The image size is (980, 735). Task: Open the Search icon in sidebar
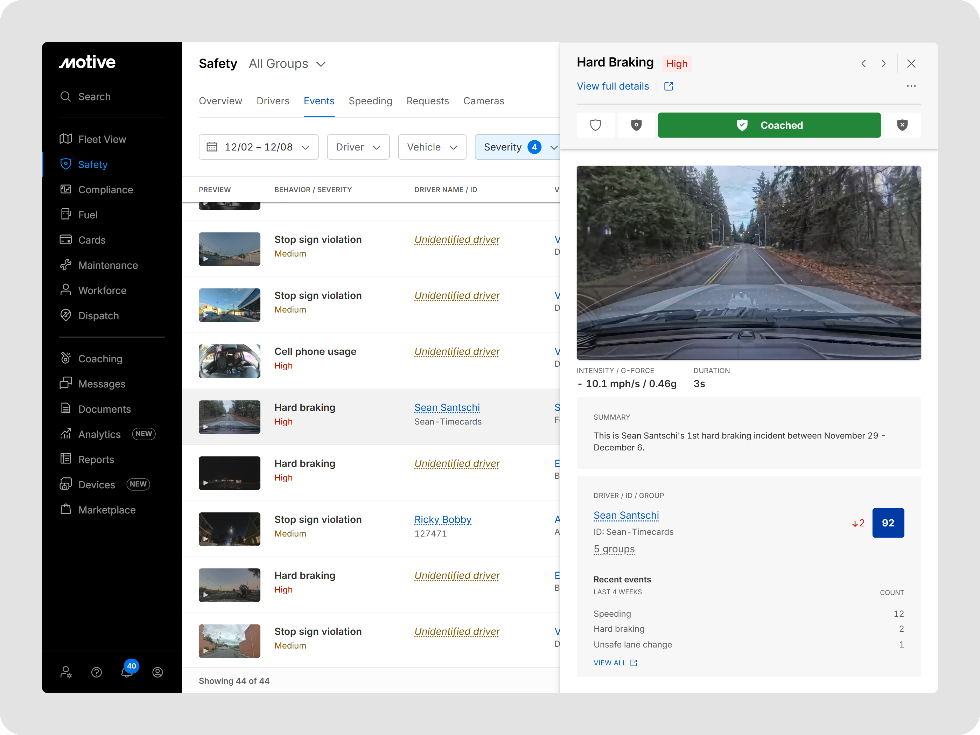pos(65,97)
